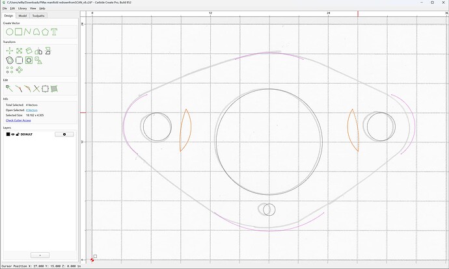Click the right orange lens-shaped vector
449x269 pixels.
[x=353, y=130]
